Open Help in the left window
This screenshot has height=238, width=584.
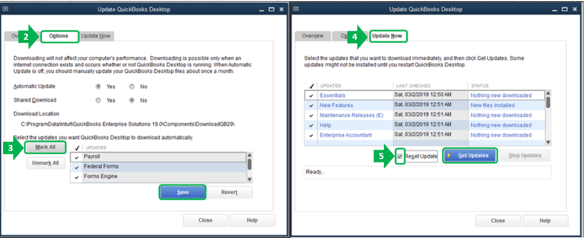(252, 220)
